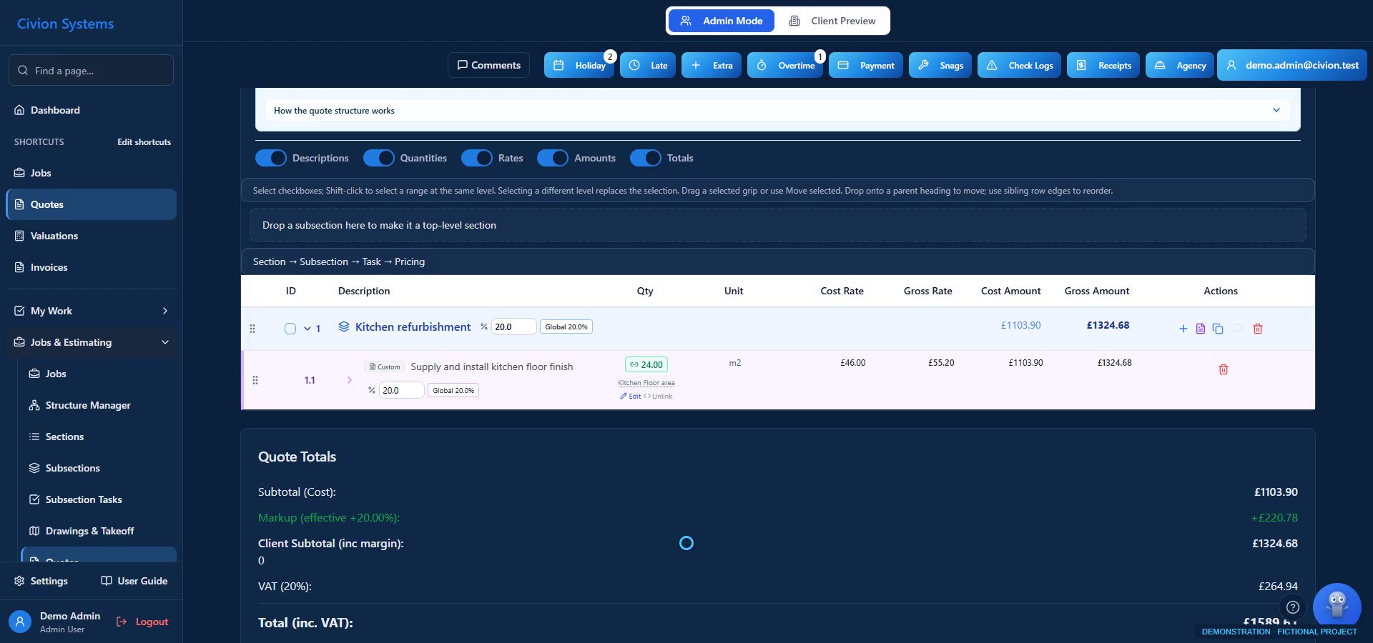Open the Agency button

[1180, 65]
